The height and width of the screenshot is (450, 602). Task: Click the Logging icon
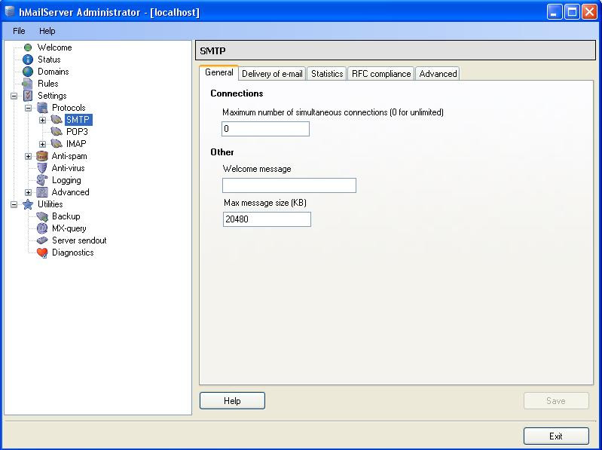(42, 180)
